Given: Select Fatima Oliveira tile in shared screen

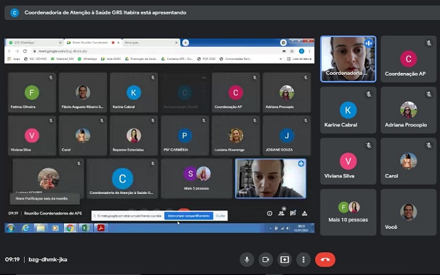Looking at the screenshot, I should click(32, 93).
